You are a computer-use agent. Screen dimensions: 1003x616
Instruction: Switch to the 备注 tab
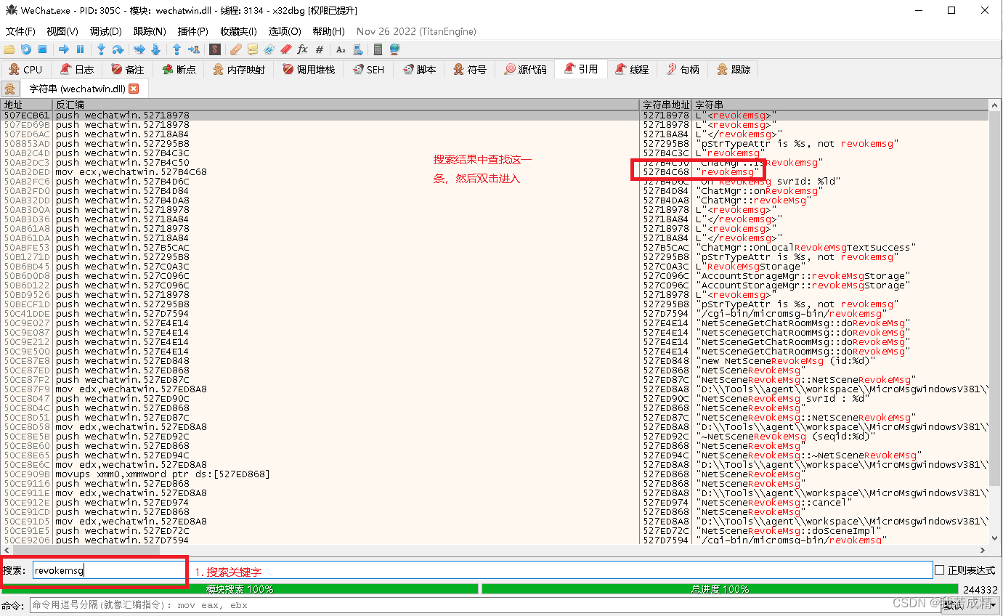(128, 70)
